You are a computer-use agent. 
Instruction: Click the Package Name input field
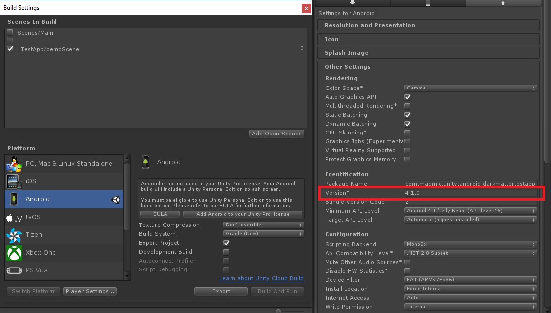(x=471, y=183)
